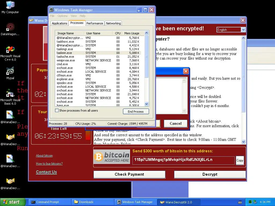Image resolution: width=275 pixels, height=206 pixels.
Task: Click the Check Payment button
Action: pyautogui.click(x=129, y=174)
